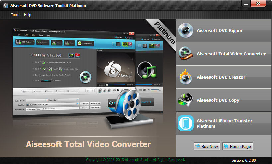
Task: Select the green DVD Copy icon
Action: point(185,100)
